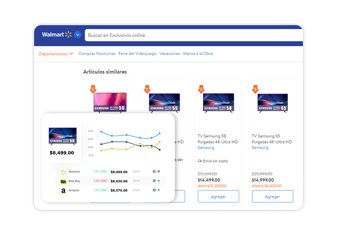
Task: Click the Best Buy logo in the comparison row
Action: (x=63, y=181)
